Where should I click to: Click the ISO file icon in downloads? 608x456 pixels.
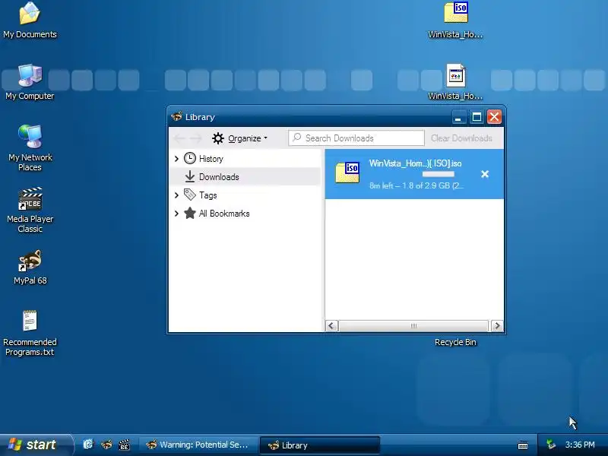tap(347, 173)
